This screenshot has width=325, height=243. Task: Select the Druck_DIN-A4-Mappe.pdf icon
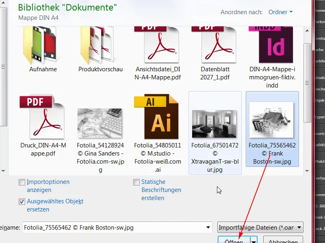point(42,117)
